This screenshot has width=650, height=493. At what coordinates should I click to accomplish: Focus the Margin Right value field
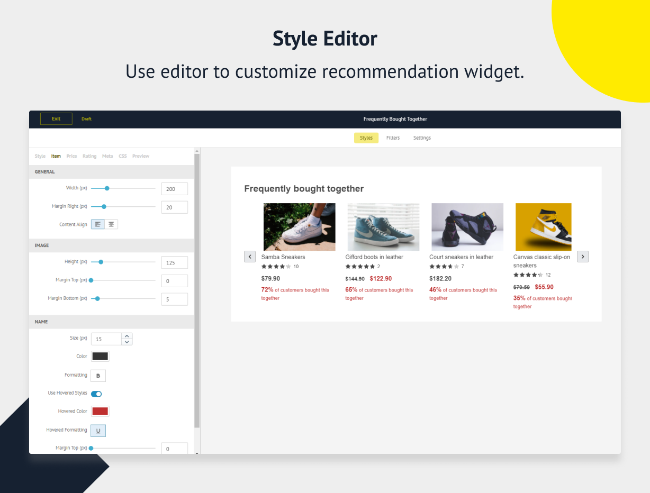[x=175, y=207]
